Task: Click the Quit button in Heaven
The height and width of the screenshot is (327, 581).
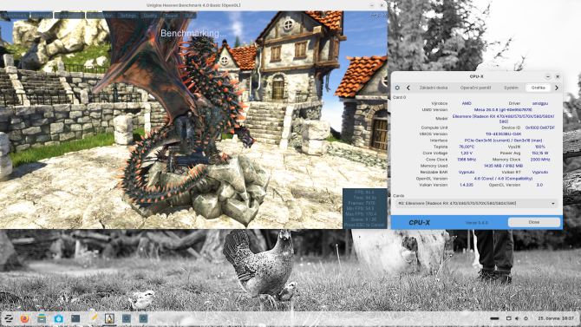Action: click(x=189, y=16)
